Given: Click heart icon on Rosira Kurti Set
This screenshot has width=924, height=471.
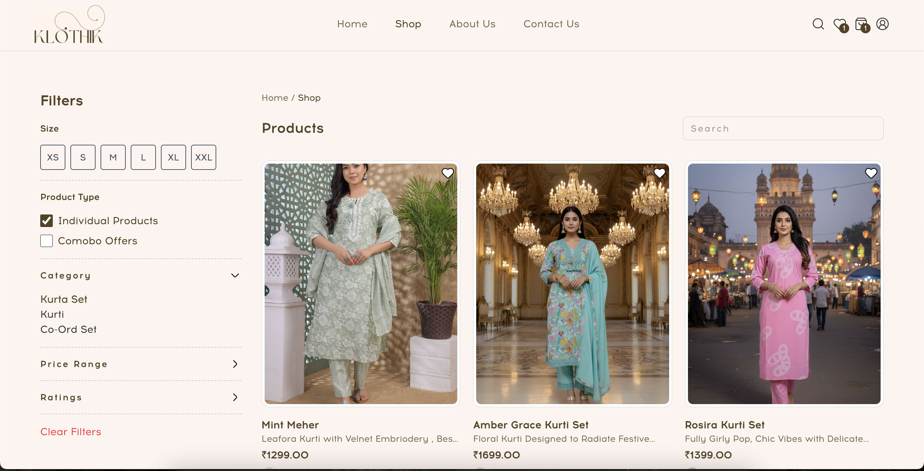Looking at the screenshot, I should click(871, 174).
